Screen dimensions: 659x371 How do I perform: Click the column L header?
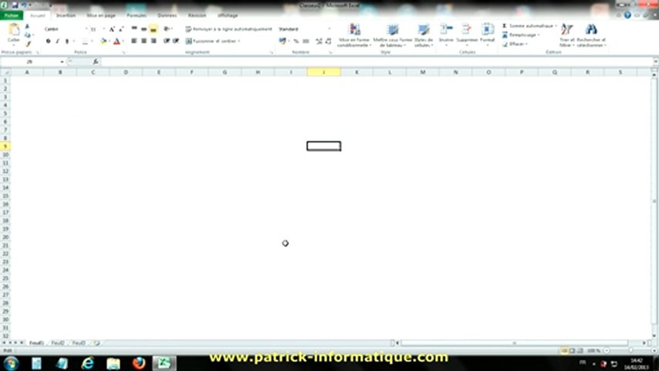pos(390,72)
